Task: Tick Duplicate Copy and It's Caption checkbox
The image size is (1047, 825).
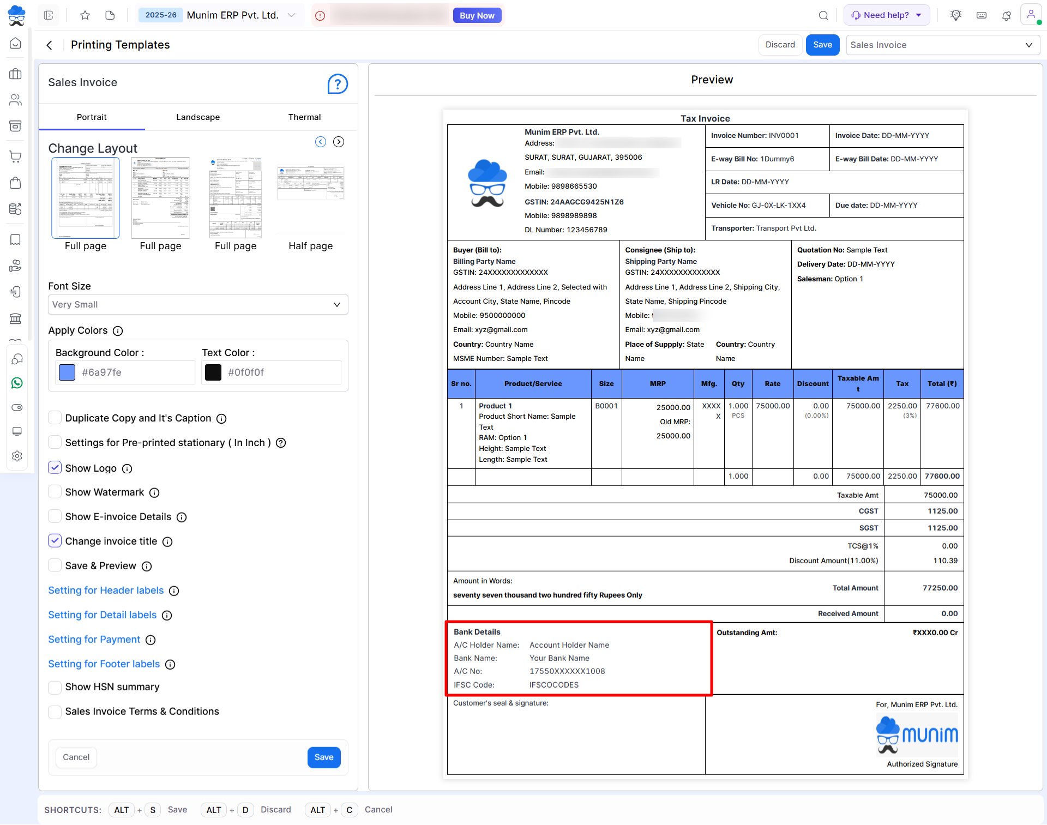Action: pyautogui.click(x=55, y=418)
